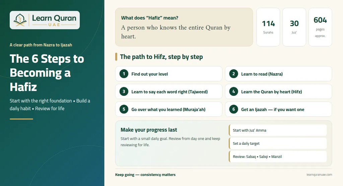Image resolution: width=343 pixels, height=186 pixels.
Task: Click the "Make your progress last" heading
Action: 149,130
